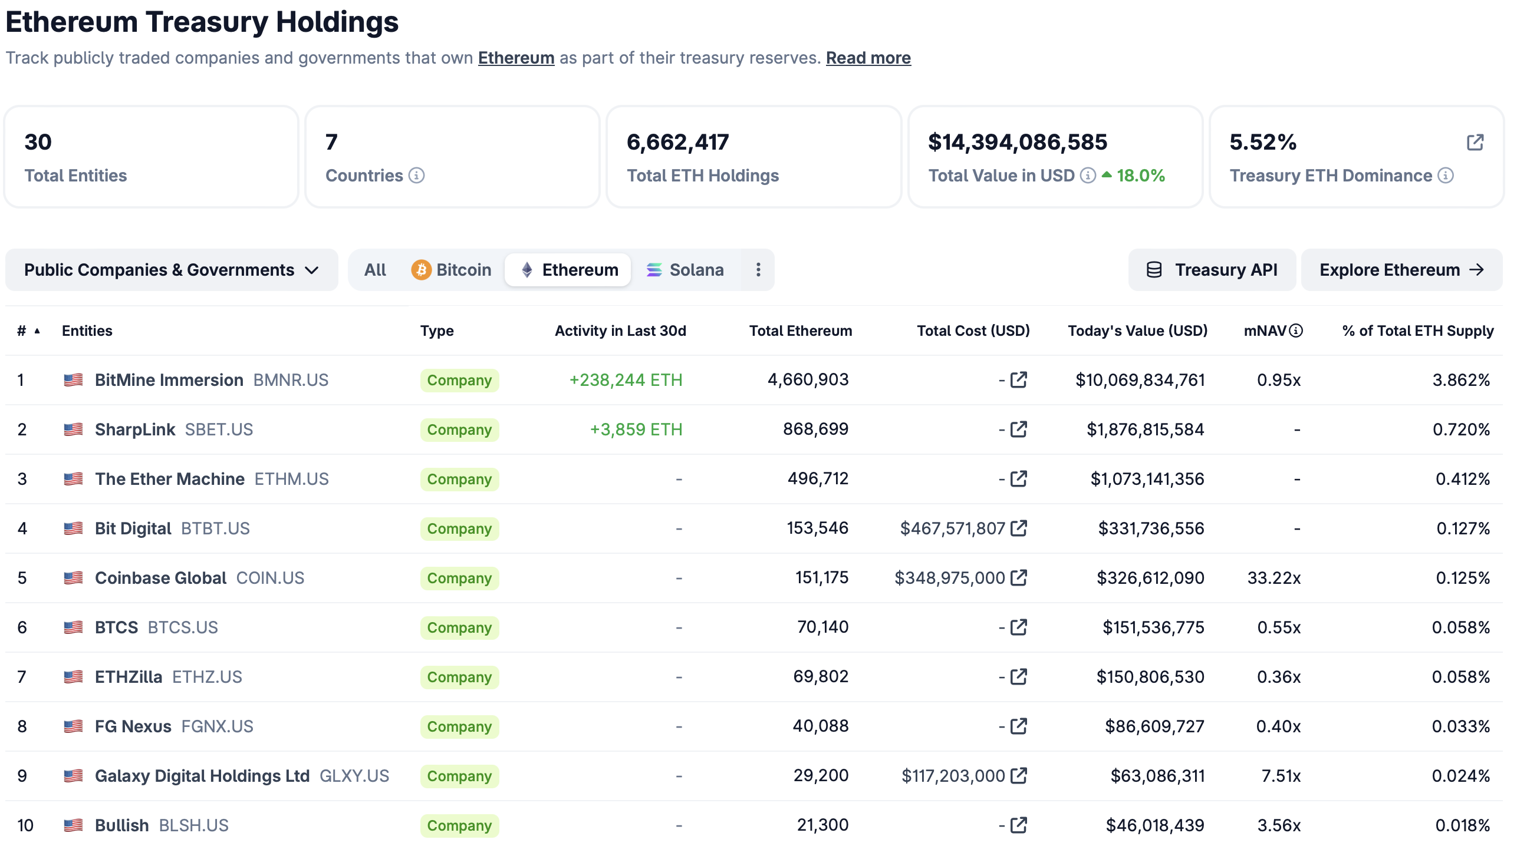Open the Public Companies & Governments dropdown
This screenshot has width=1517, height=846.
pyautogui.click(x=171, y=269)
